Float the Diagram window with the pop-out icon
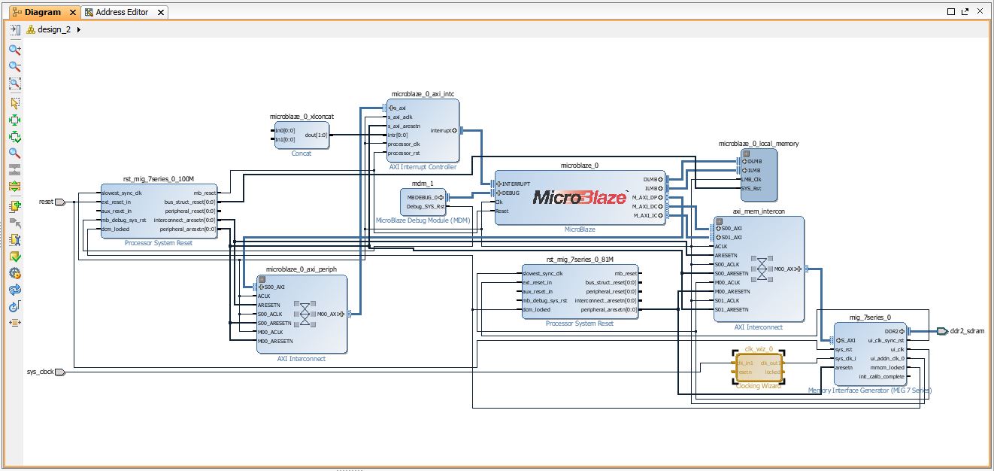994x471 pixels. (x=965, y=11)
